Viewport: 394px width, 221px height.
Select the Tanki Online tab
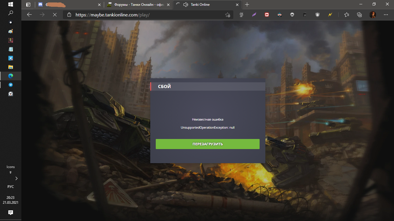click(x=208, y=5)
